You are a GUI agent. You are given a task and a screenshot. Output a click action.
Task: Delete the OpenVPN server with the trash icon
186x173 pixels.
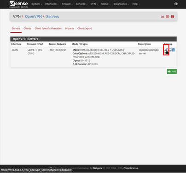174,50
